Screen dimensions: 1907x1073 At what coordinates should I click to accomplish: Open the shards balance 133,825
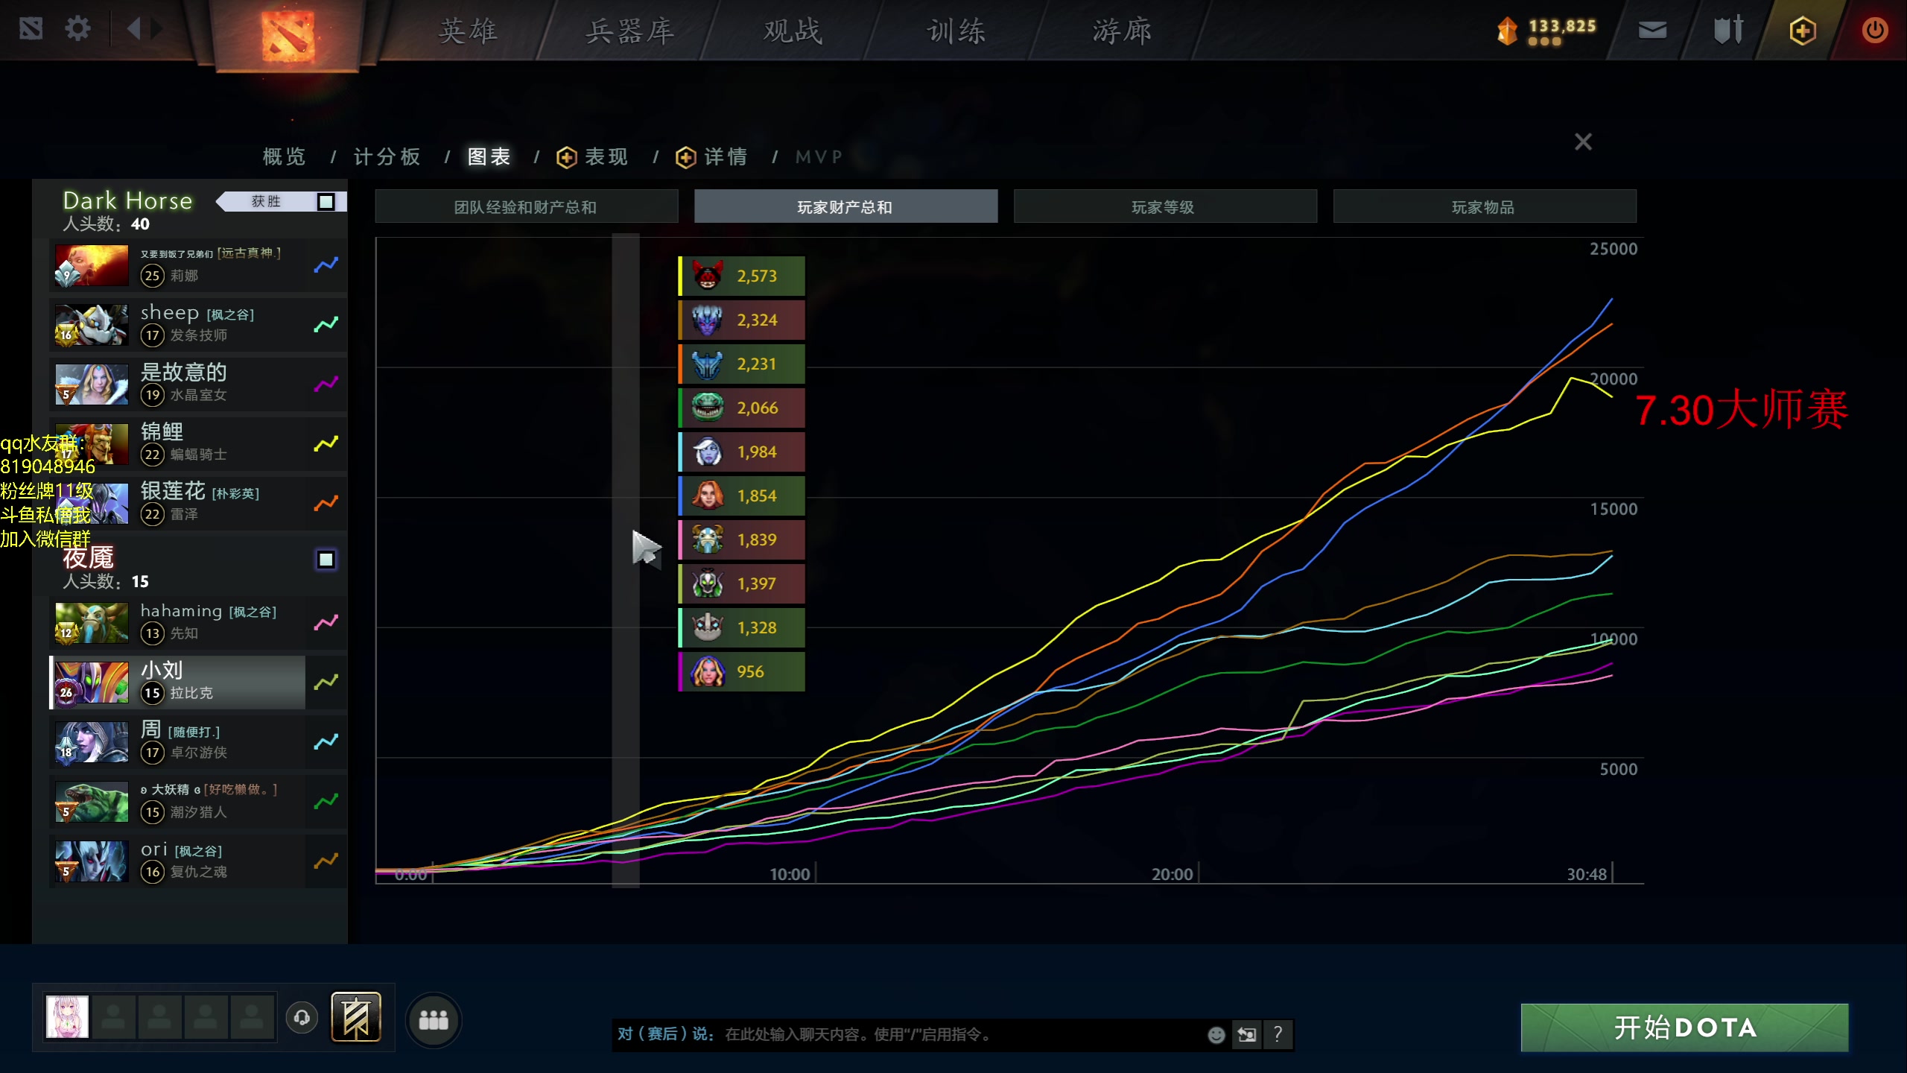1547,30
